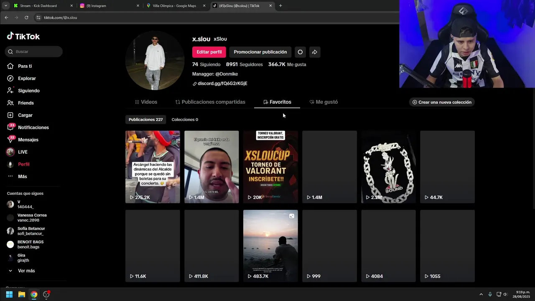
Task: Open the blank video with 44.7K views
Action: tap(447, 167)
